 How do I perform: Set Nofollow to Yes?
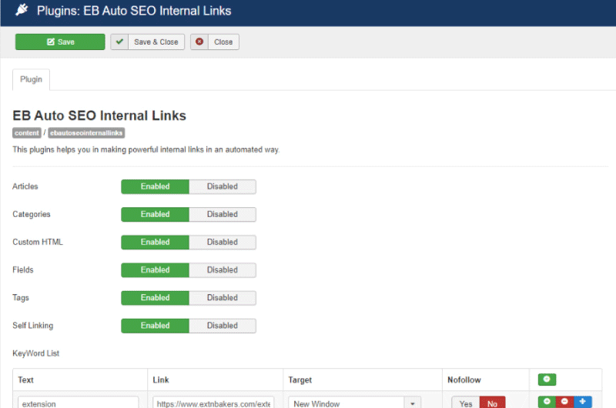coord(466,403)
